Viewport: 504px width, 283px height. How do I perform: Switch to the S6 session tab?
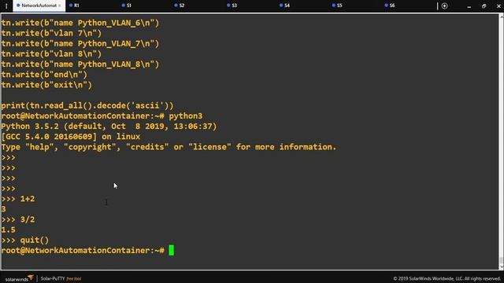click(x=390, y=6)
